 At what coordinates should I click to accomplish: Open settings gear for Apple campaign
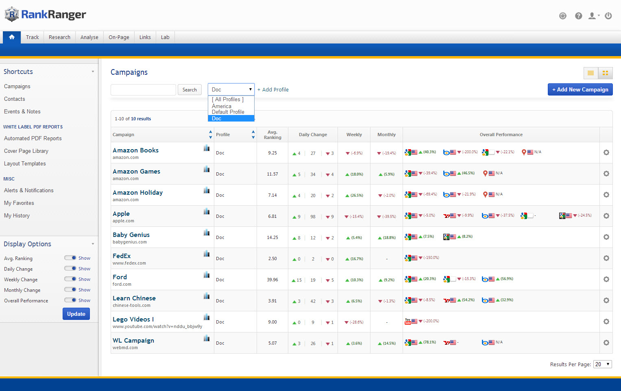606,216
